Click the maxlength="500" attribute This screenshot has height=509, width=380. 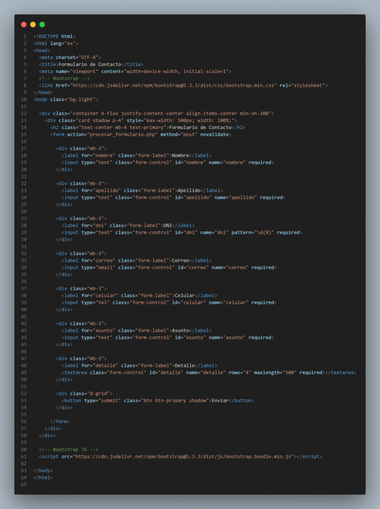[275, 373]
